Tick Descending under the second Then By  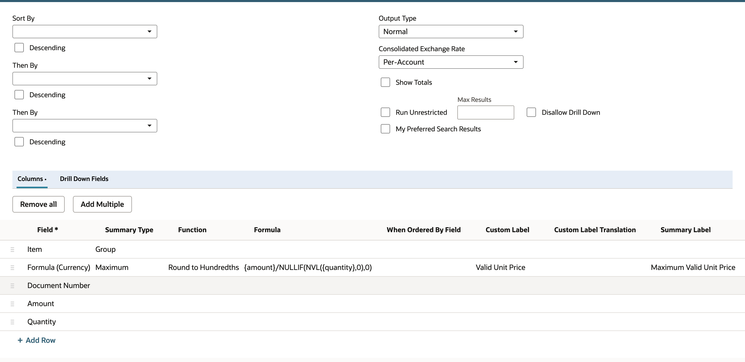pos(19,142)
